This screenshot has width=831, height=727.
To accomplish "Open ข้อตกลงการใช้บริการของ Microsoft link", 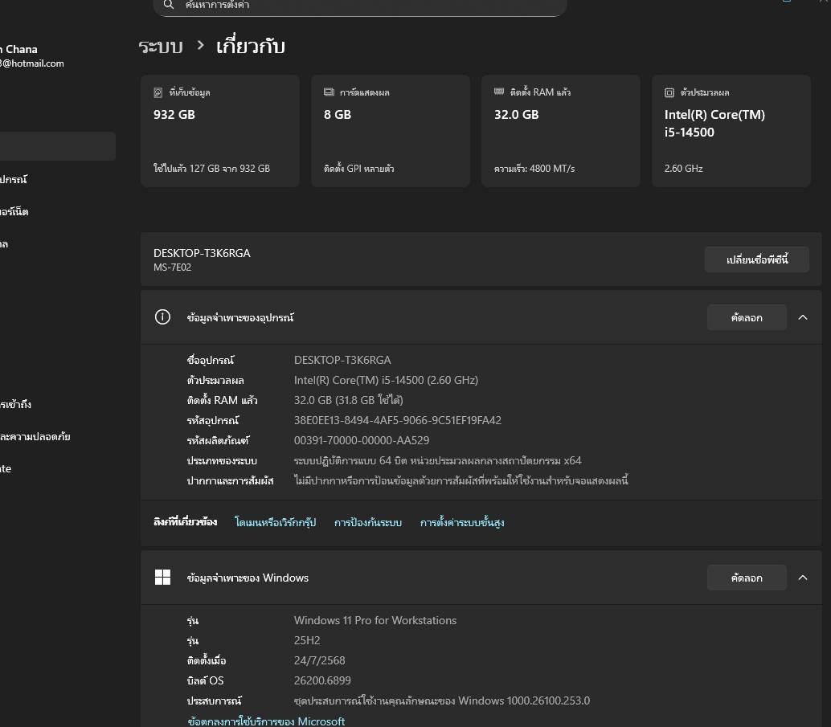I will [x=266, y=721].
